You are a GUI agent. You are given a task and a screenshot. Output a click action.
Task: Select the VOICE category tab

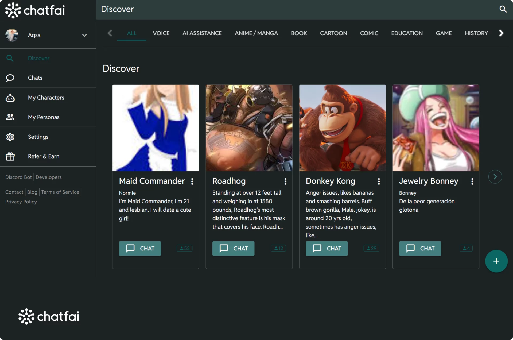click(161, 33)
